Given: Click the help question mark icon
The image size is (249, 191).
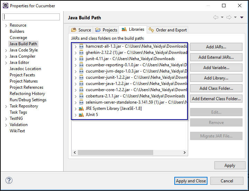Looking at the screenshot, I should [9, 180].
